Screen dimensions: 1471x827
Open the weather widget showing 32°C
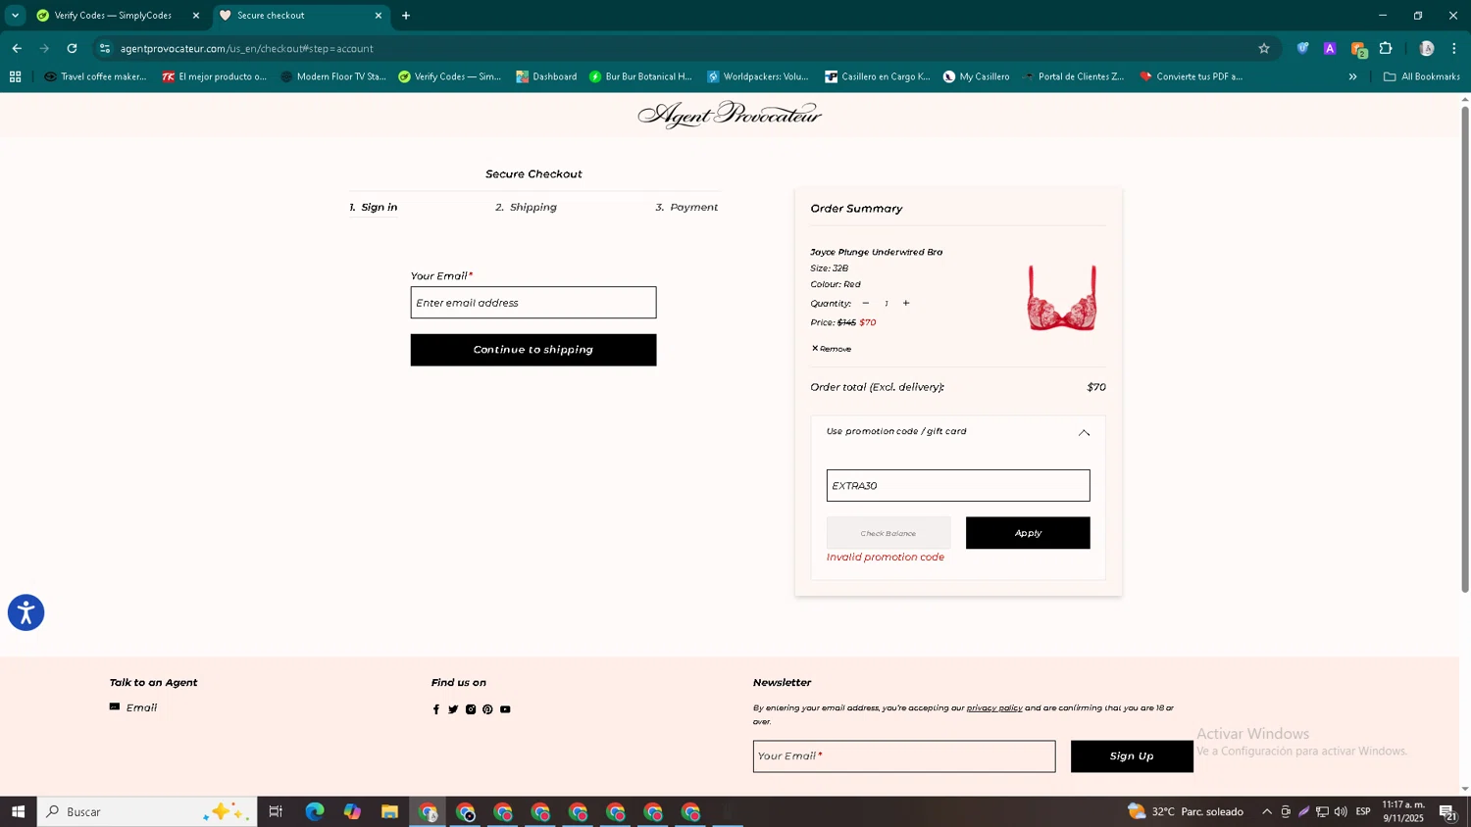click(x=1186, y=811)
